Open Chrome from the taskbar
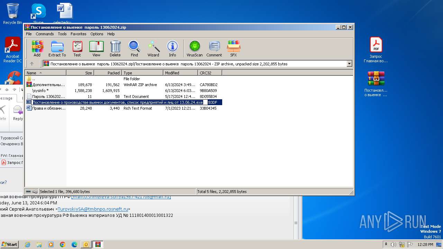The image size is (443, 249). click(x=63, y=245)
